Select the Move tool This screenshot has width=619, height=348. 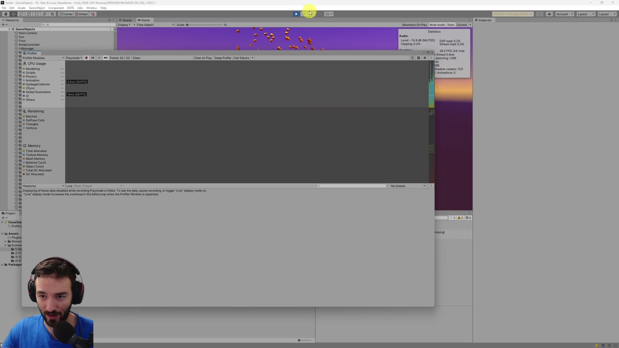pyautogui.click(x=13, y=14)
